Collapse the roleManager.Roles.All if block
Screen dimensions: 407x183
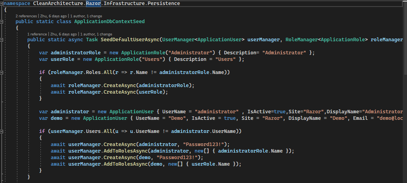pyautogui.click(x=2, y=72)
